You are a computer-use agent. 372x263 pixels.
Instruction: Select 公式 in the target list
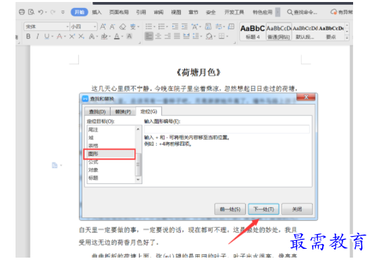[x=111, y=162]
